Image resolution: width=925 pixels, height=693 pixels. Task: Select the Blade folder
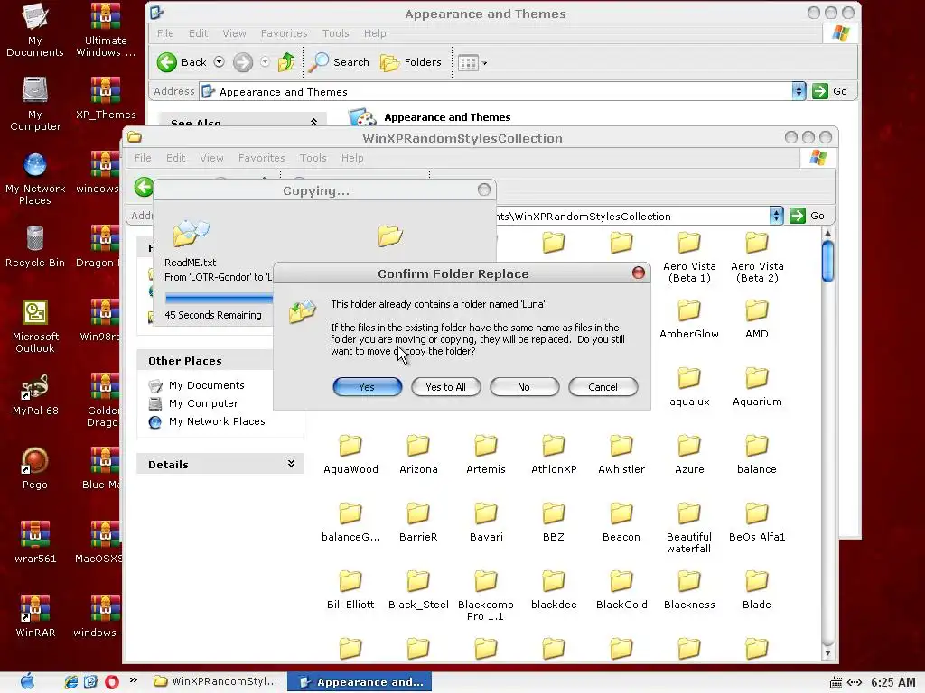757,590
